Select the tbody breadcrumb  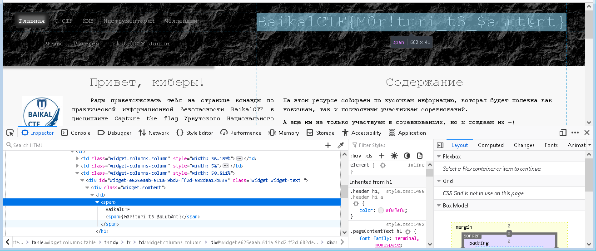111,242
